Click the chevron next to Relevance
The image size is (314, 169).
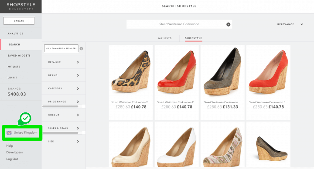302,24
